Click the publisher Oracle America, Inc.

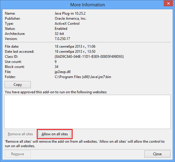(x=70, y=19)
